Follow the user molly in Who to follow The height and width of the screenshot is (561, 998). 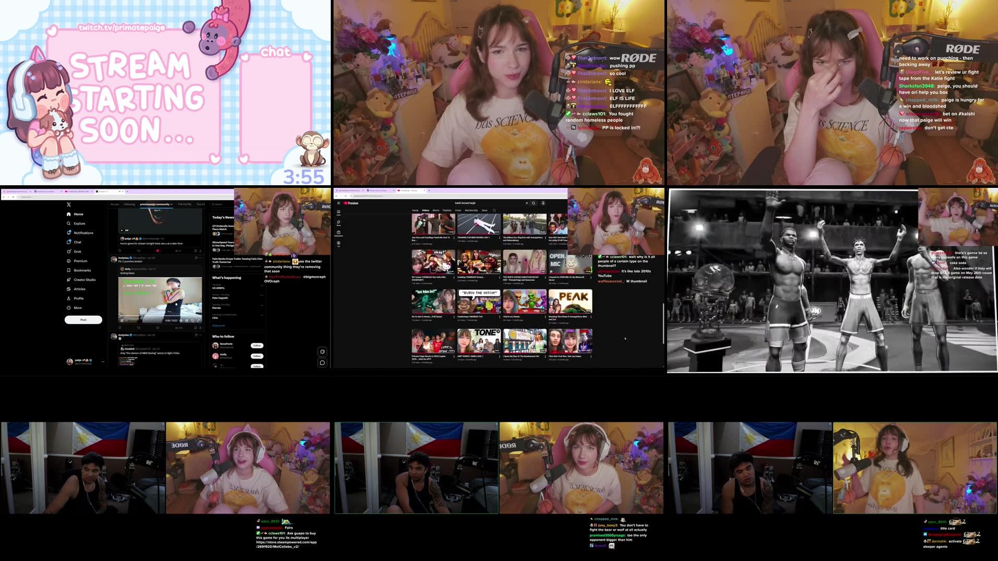(x=257, y=356)
